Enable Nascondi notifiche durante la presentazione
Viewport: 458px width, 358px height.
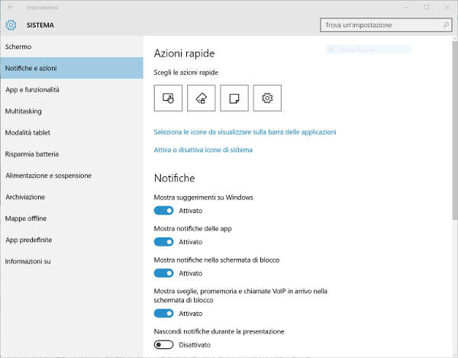(x=164, y=345)
